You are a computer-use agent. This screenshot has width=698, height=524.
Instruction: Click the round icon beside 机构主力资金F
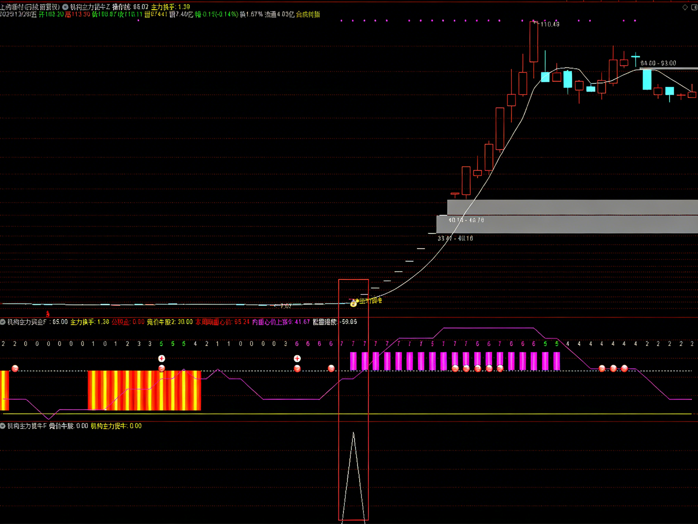3,322
